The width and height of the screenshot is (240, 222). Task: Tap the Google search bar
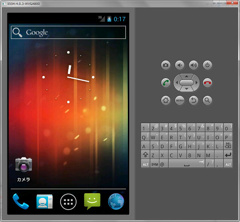click(68, 33)
